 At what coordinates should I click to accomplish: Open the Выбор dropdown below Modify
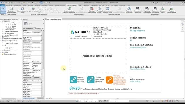click(3, 14)
